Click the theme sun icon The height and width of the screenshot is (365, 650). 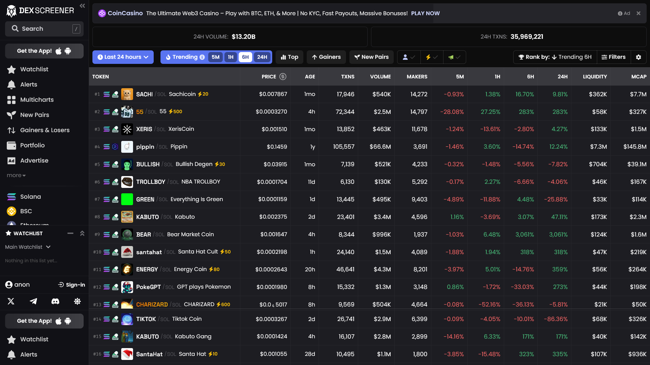[77, 301]
